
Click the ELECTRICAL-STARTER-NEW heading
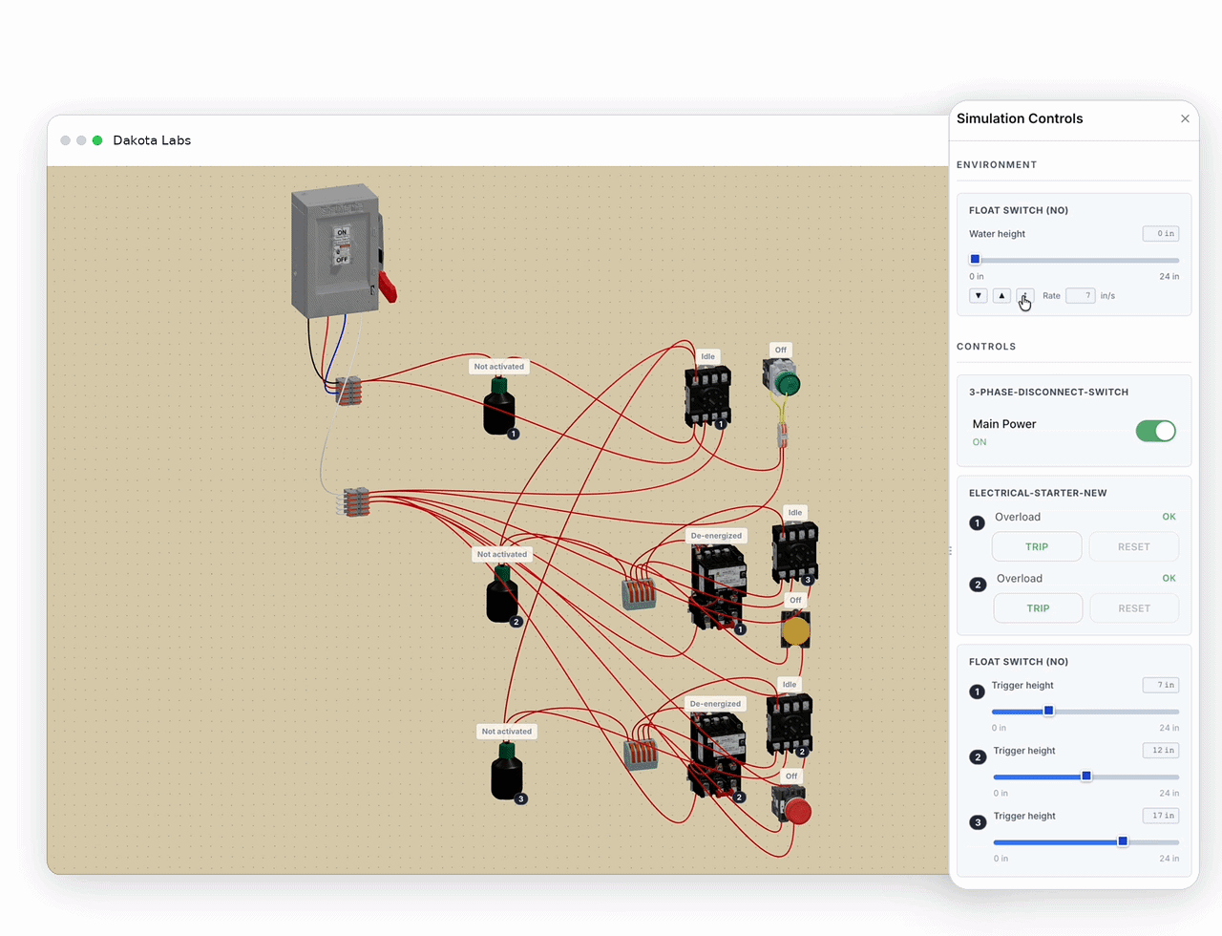(1038, 493)
